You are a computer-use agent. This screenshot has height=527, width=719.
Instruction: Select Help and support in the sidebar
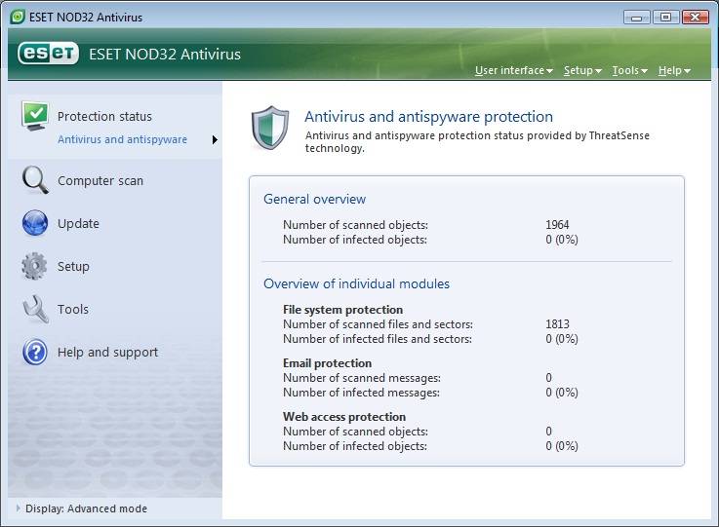point(107,352)
